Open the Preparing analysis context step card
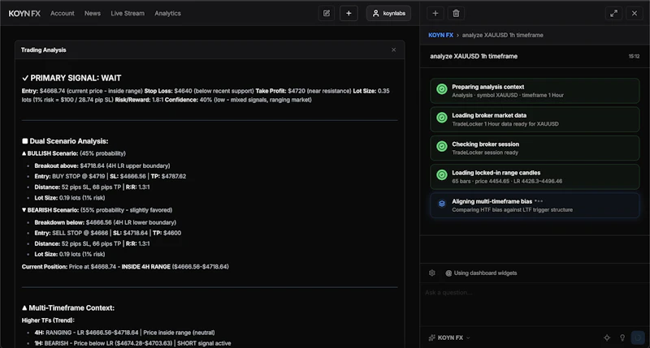 [x=535, y=91]
